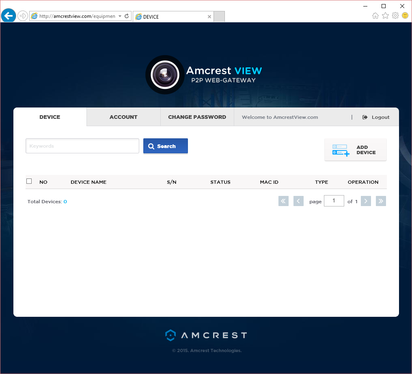The height and width of the screenshot is (374, 412).
Task: Click the Amcrest View camera lens logo
Action: (x=165, y=75)
